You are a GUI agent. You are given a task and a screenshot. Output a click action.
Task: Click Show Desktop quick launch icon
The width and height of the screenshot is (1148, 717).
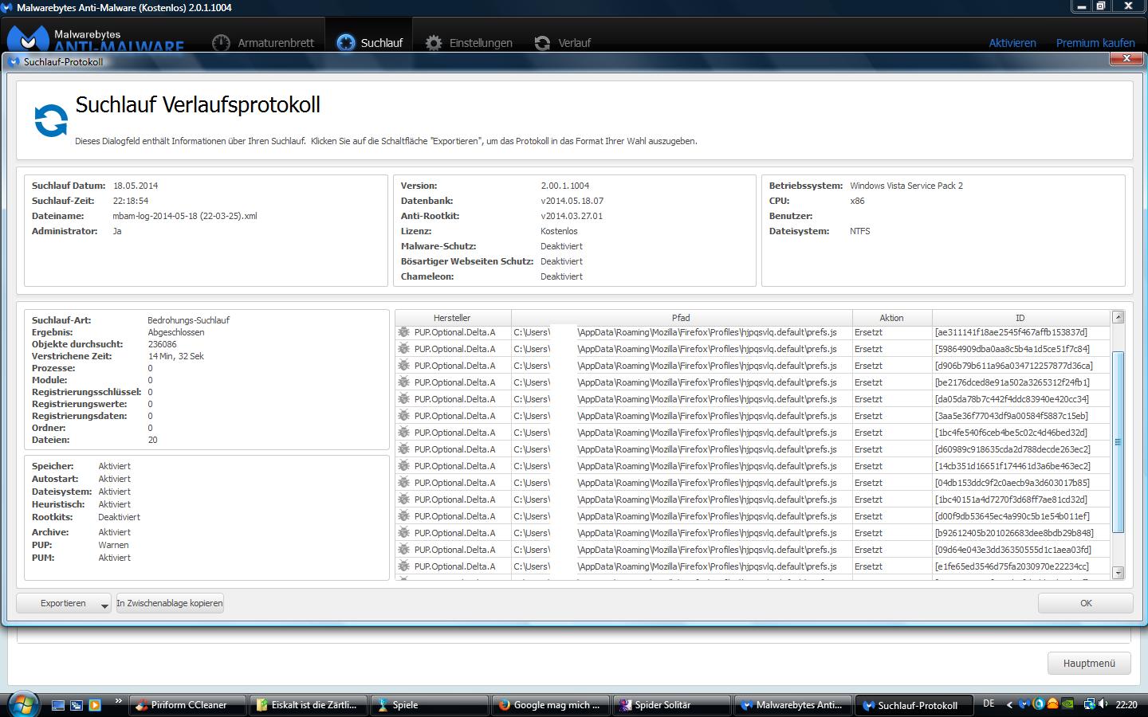coord(57,705)
